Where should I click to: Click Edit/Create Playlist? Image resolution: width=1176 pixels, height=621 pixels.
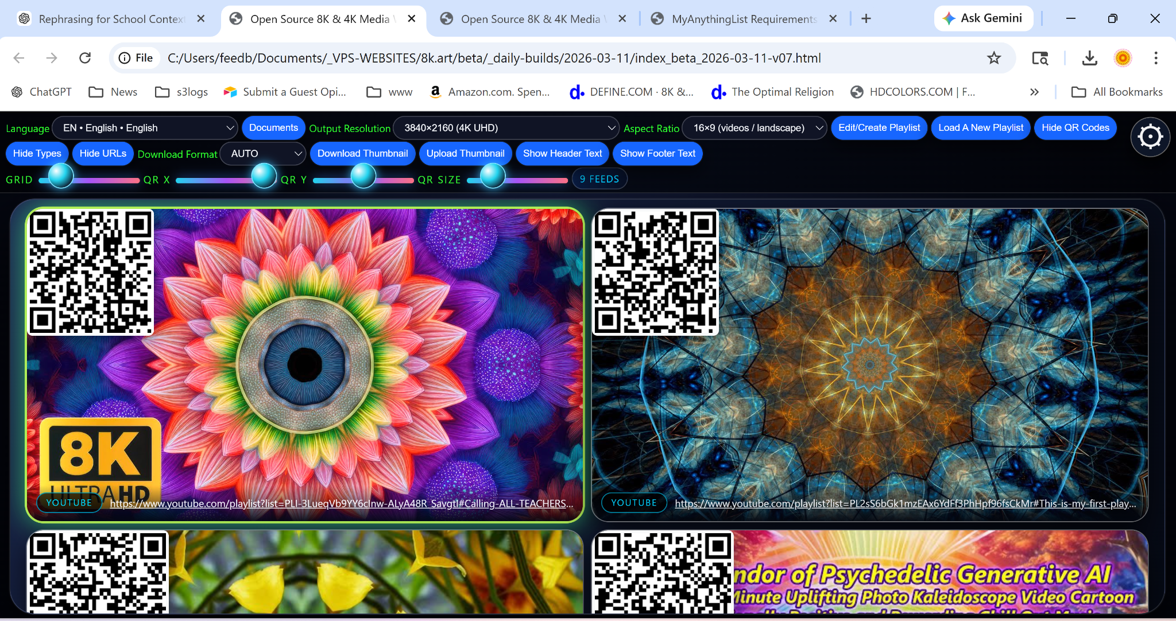pos(879,128)
